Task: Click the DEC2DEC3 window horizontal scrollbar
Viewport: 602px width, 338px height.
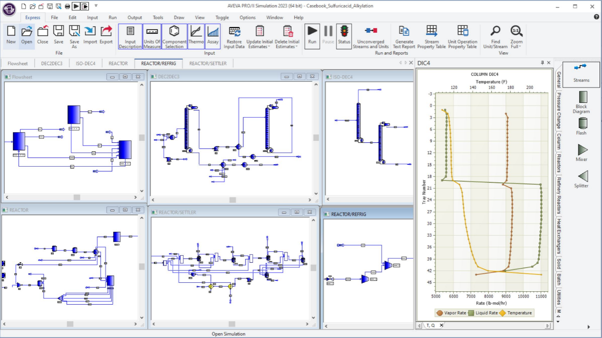Action: click(x=232, y=200)
